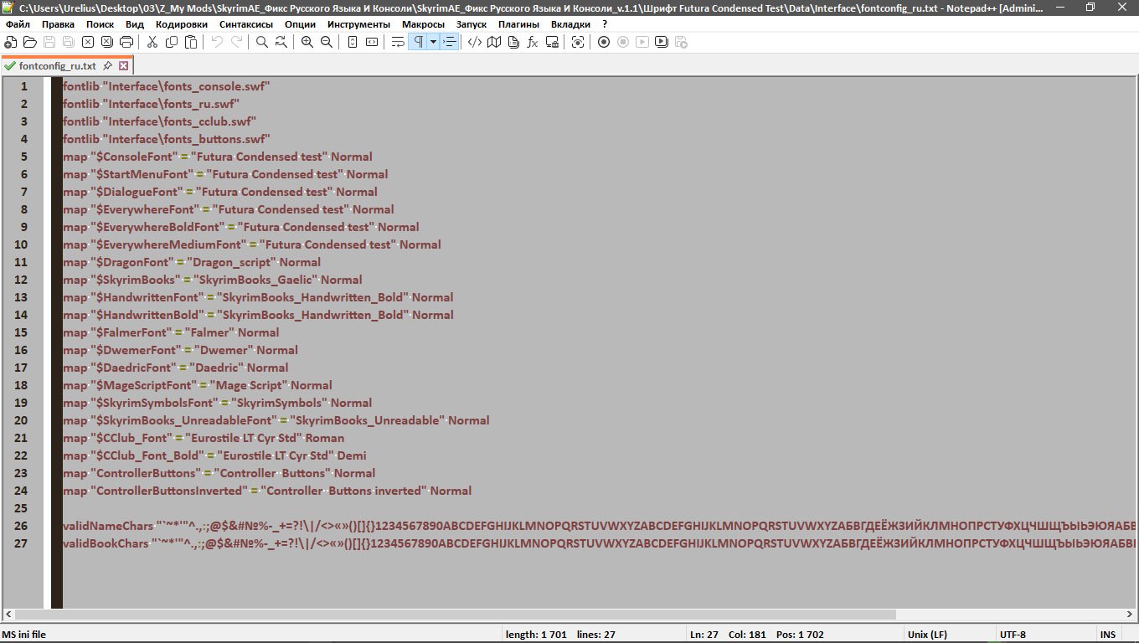Click scroll right arrow of horizontal scrollbar

1131,616
